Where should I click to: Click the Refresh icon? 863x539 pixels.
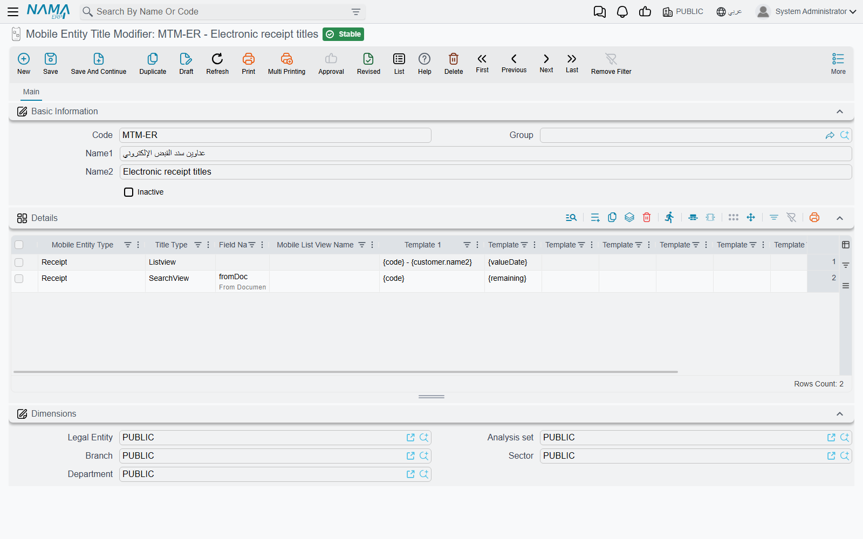(217, 59)
